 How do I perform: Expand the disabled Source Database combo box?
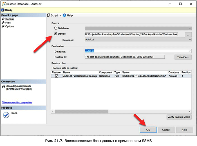point(190,28)
